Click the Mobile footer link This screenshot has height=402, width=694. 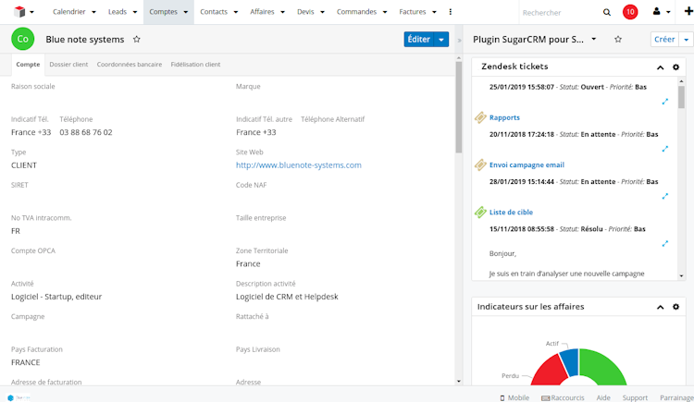coord(514,398)
